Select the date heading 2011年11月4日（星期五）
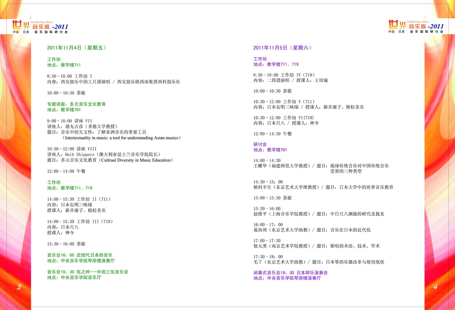Viewport: 455px width, 310px height. [77, 48]
